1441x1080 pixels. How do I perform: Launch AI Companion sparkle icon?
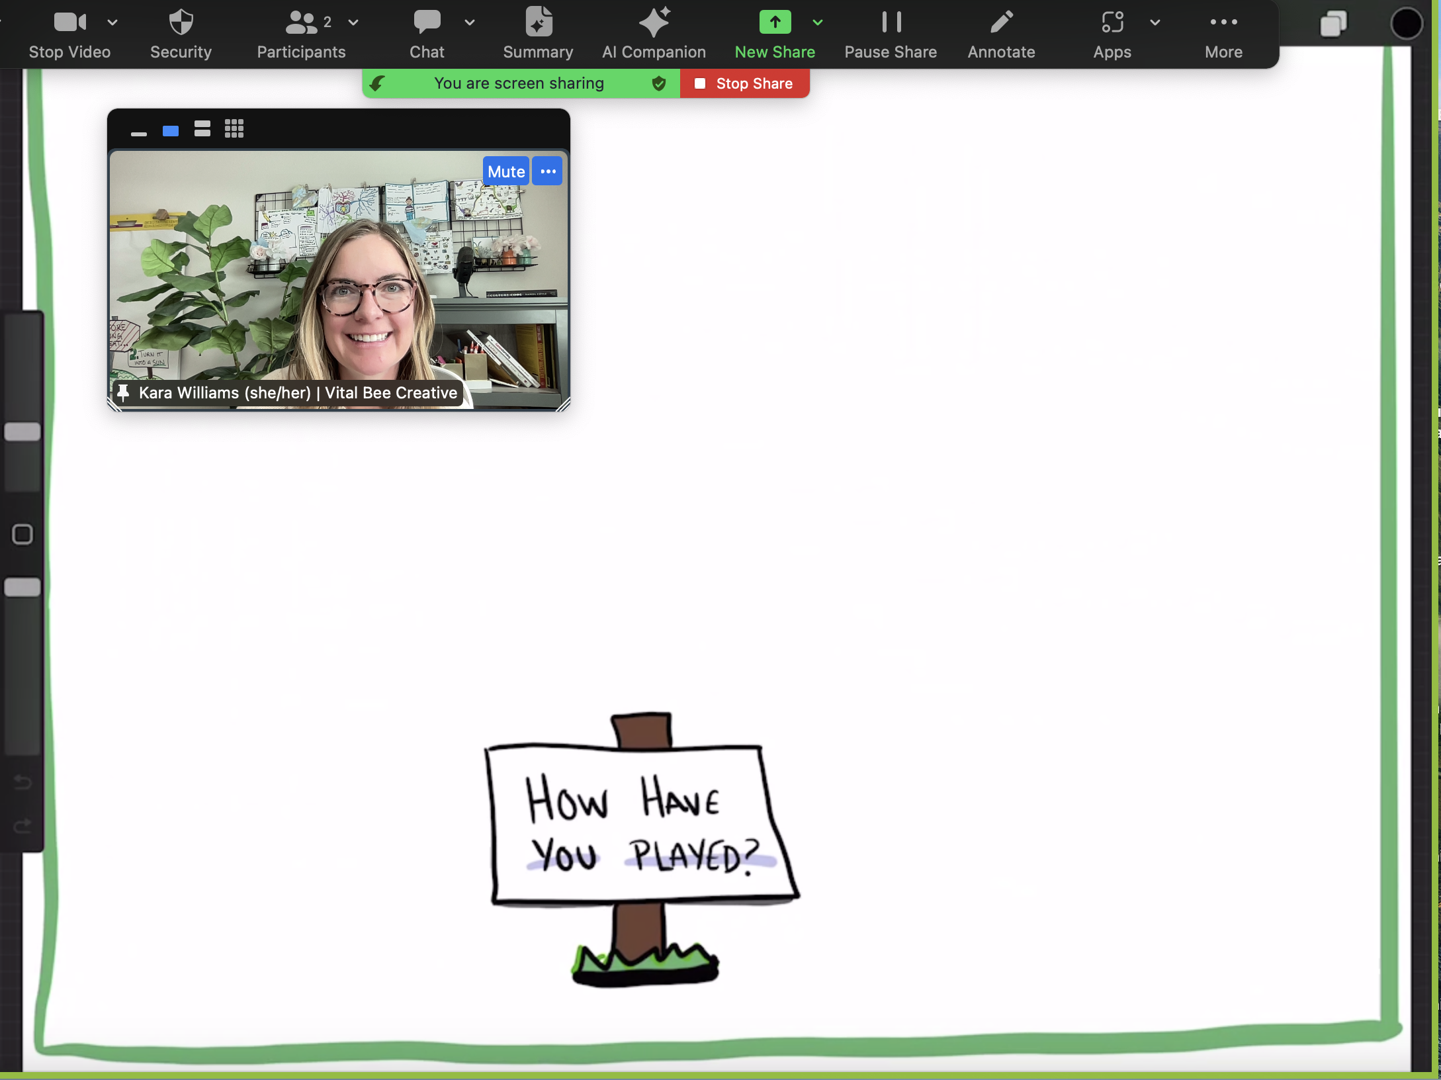tap(654, 22)
